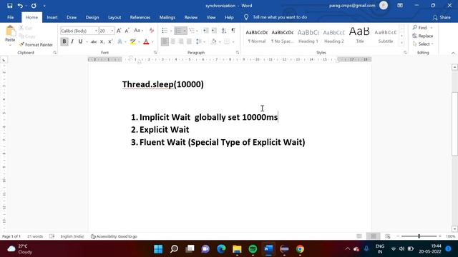Viewport: 458px width, 257px height.
Task: Toggle Italic formatting
Action: point(72,41)
